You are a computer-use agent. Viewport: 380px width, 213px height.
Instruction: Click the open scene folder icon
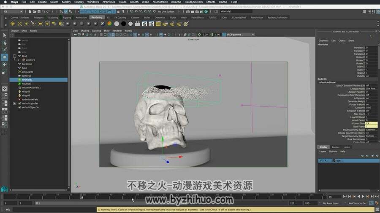point(35,11)
